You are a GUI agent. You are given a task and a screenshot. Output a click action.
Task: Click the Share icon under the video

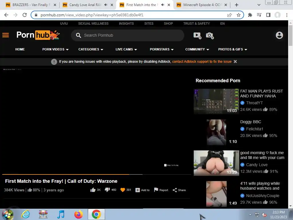tap(175, 190)
